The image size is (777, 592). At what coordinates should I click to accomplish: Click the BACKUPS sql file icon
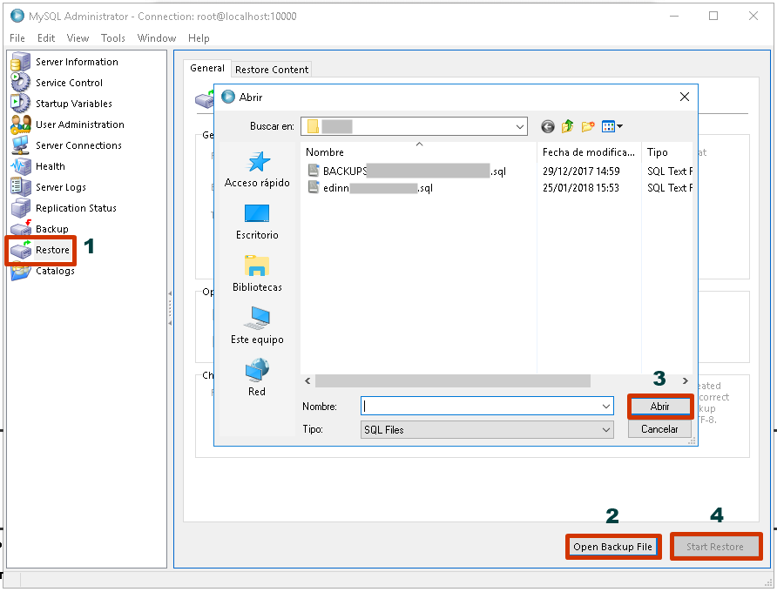(314, 171)
